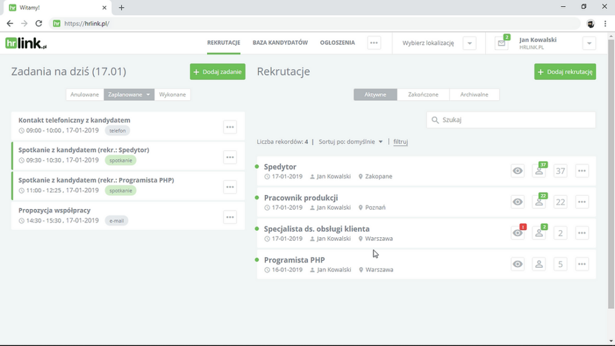Open Sortuj po: domyślnie sorting dropdown
This screenshot has height=346, width=615.
[350, 142]
